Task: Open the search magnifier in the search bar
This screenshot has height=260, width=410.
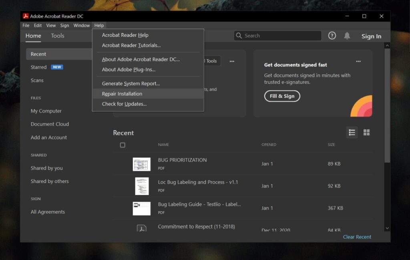Action: (x=239, y=35)
